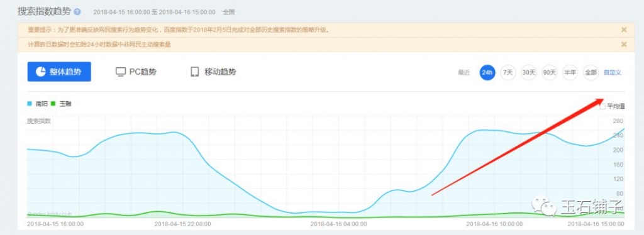Open the 自定义 custom date link

click(613, 73)
